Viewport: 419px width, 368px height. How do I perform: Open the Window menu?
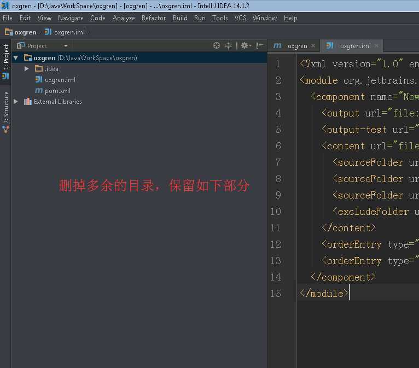pos(265,18)
